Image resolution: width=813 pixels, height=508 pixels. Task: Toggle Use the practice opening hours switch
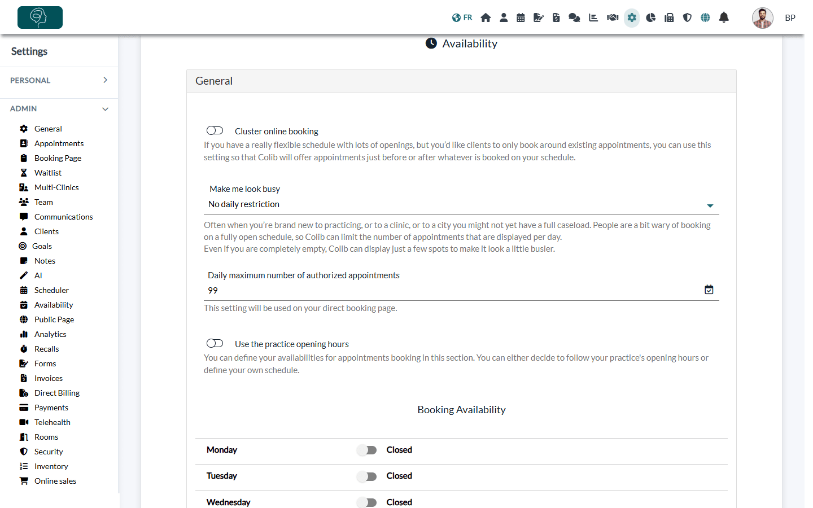click(x=215, y=343)
